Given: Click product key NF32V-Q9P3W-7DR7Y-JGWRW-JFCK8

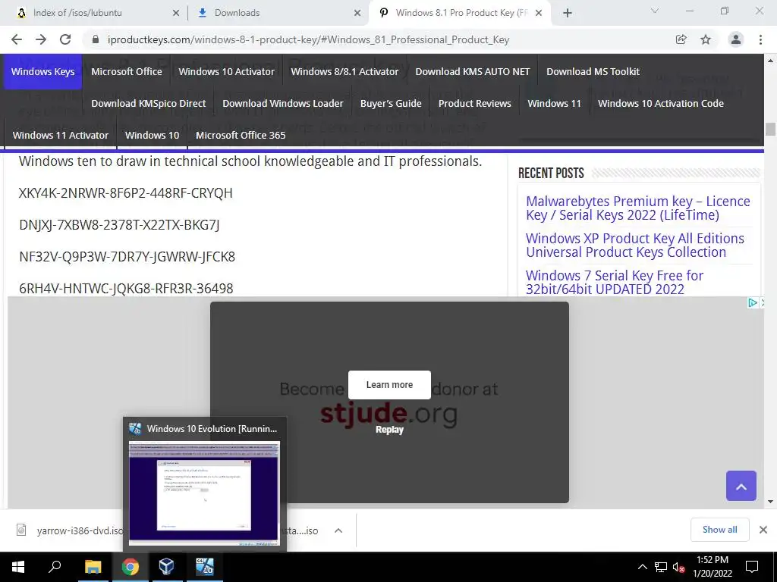Looking at the screenshot, I should (x=127, y=257).
